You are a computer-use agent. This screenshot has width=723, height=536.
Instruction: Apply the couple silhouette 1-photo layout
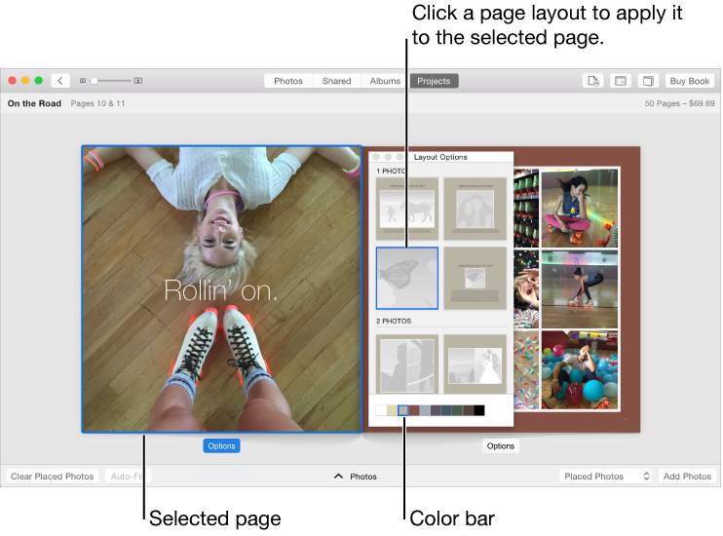pyautogui.click(x=475, y=209)
